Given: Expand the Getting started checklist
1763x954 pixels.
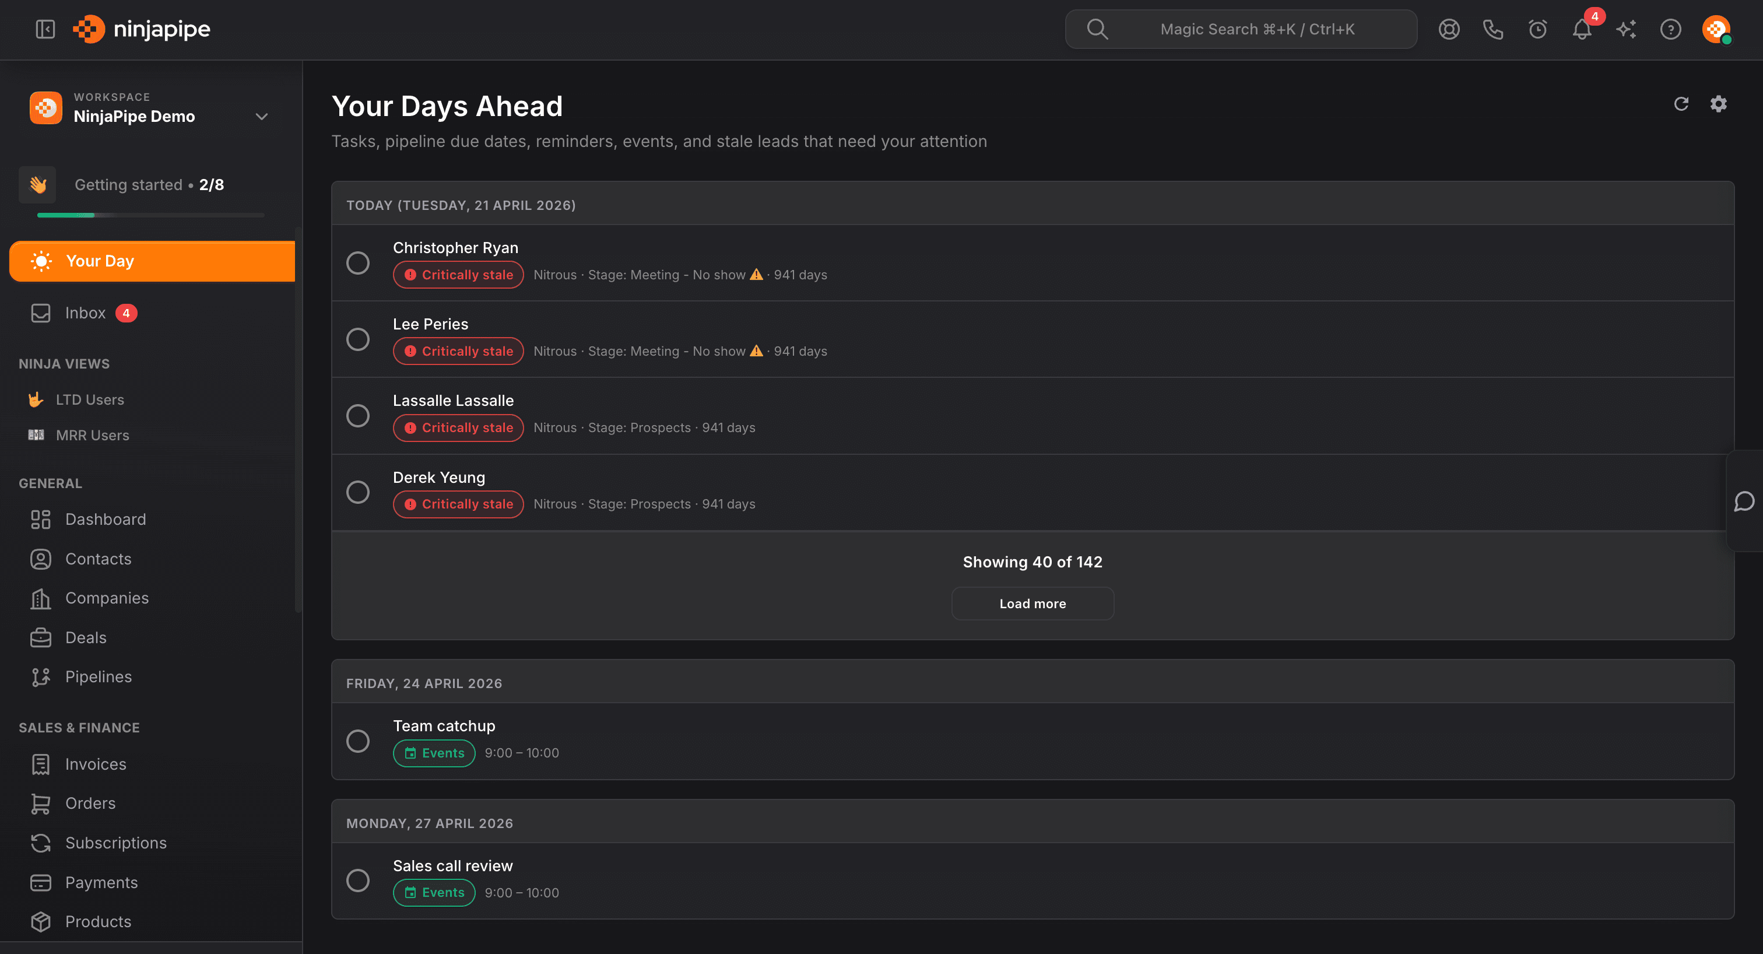Looking at the screenshot, I should point(149,185).
